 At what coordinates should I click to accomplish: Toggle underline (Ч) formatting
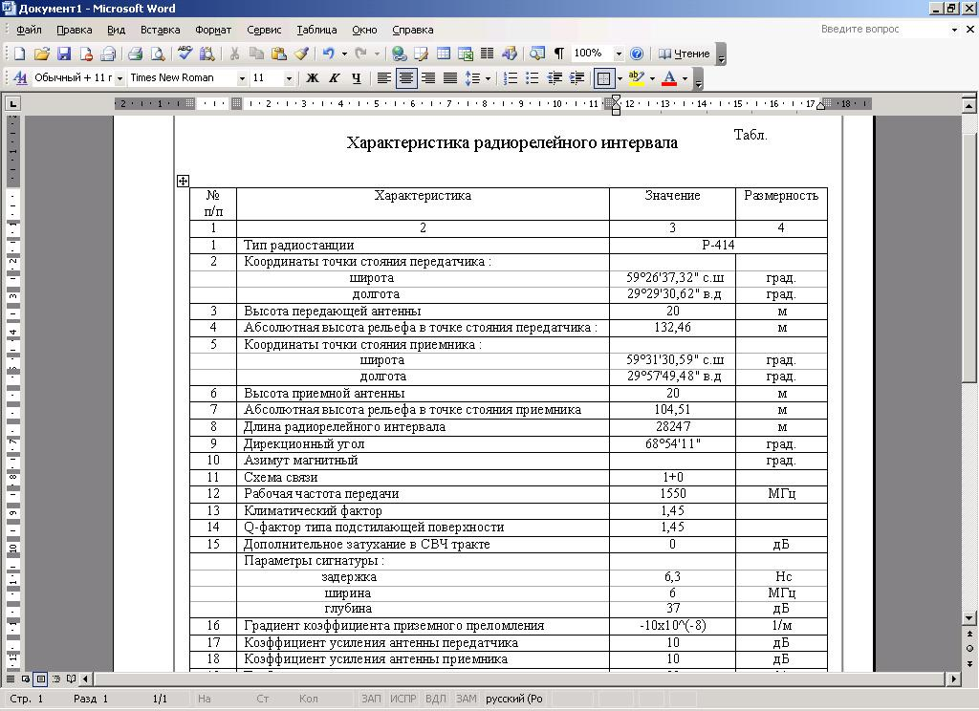[357, 78]
